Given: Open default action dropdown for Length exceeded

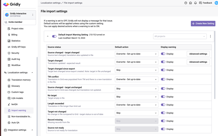Looking at the screenshot, I should pos(136,105).
